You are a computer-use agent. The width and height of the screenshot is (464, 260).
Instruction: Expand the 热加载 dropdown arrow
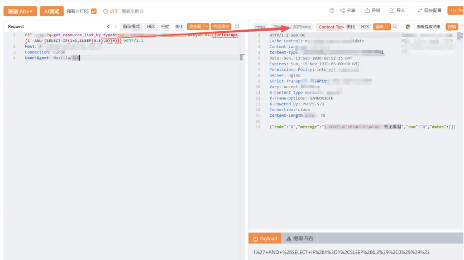point(207,27)
